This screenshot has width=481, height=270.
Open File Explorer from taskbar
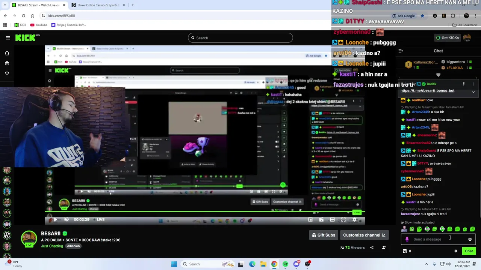coord(263,264)
